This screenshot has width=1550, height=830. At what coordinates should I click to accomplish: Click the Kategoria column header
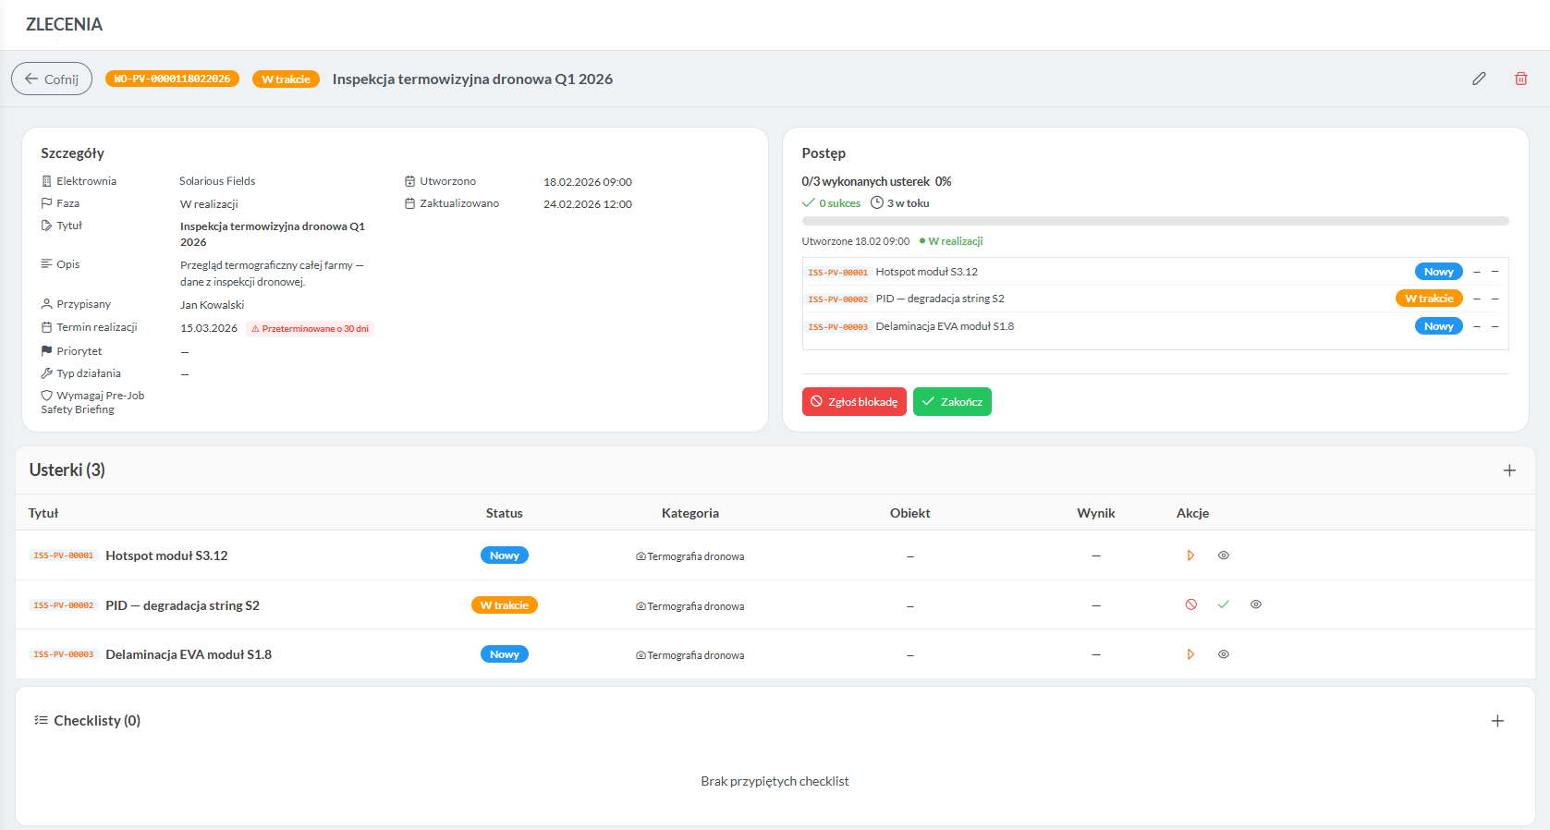point(690,513)
